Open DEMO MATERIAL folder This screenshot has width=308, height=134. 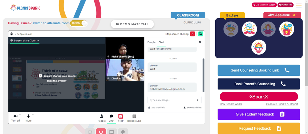click(x=132, y=24)
